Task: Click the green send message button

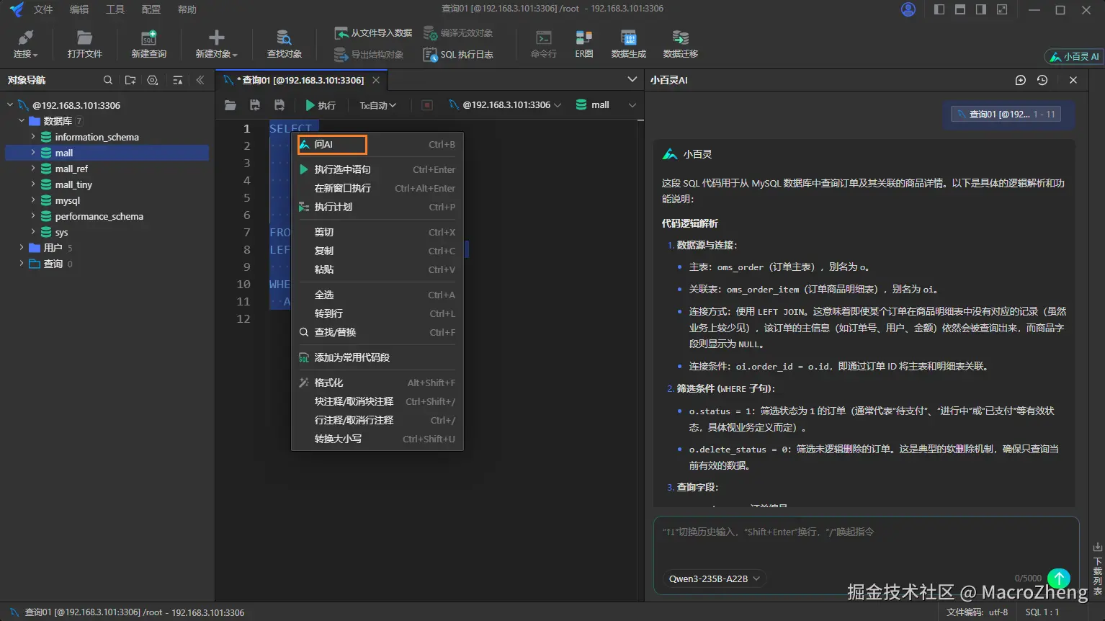Action: (x=1059, y=578)
